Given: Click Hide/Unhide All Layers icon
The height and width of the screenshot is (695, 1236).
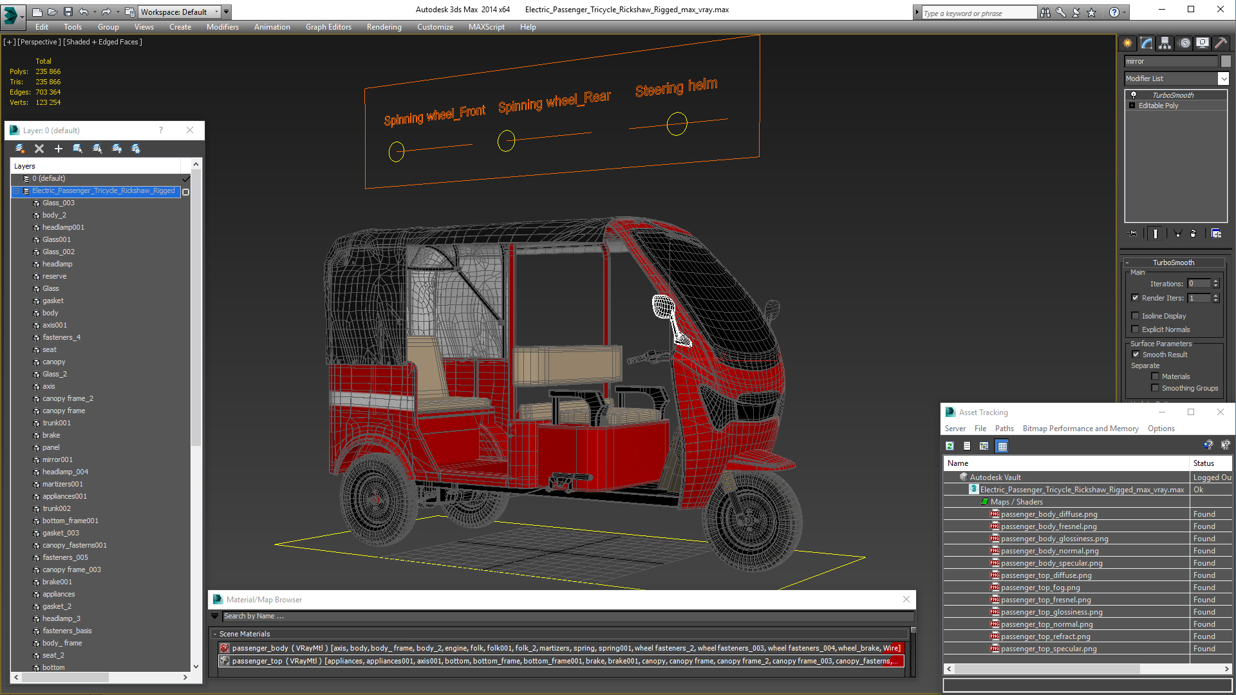Looking at the screenshot, I should tap(117, 149).
